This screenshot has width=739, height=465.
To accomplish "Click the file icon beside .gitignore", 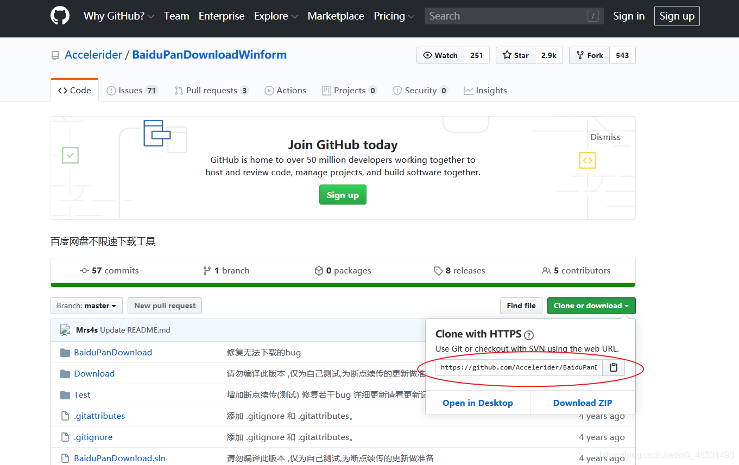I will pyautogui.click(x=65, y=437).
